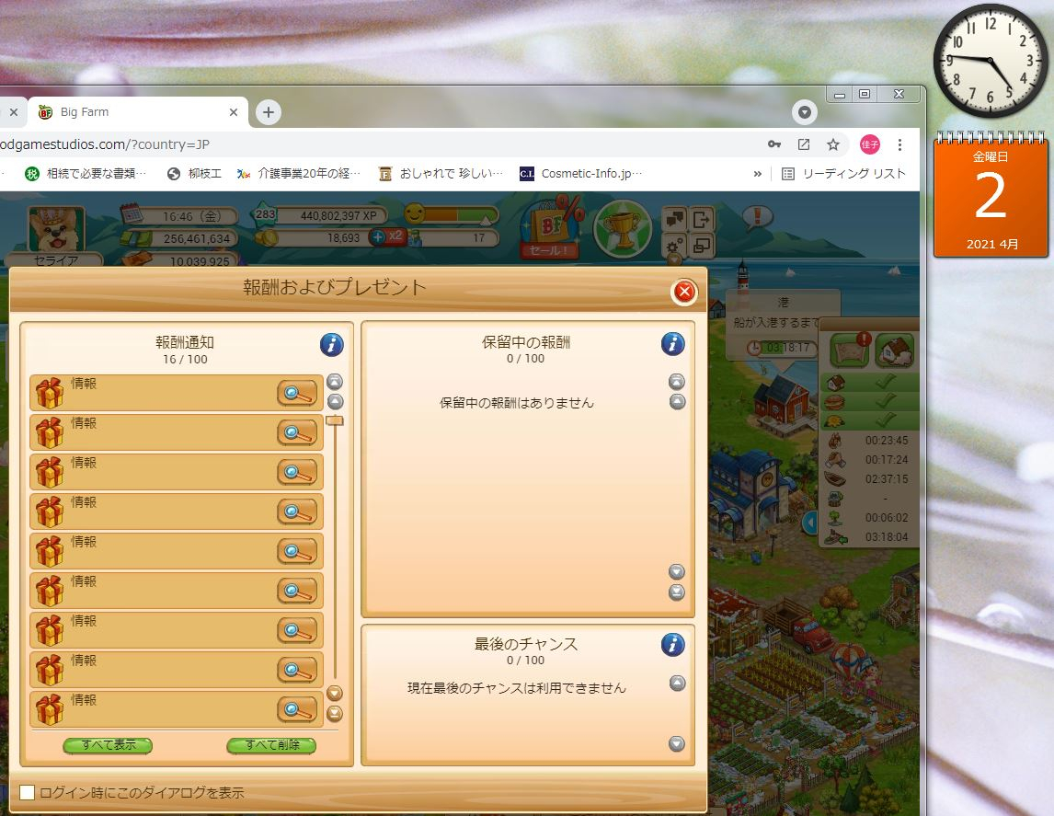Click the orange calendar gadget
The image size is (1054, 816).
(991, 196)
